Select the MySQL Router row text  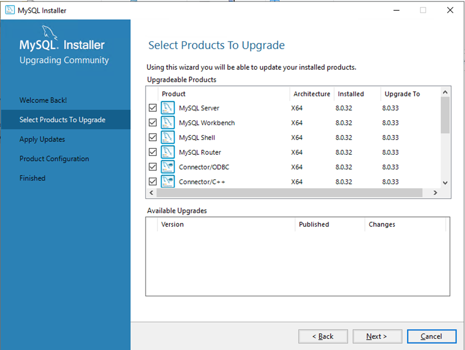click(x=200, y=152)
